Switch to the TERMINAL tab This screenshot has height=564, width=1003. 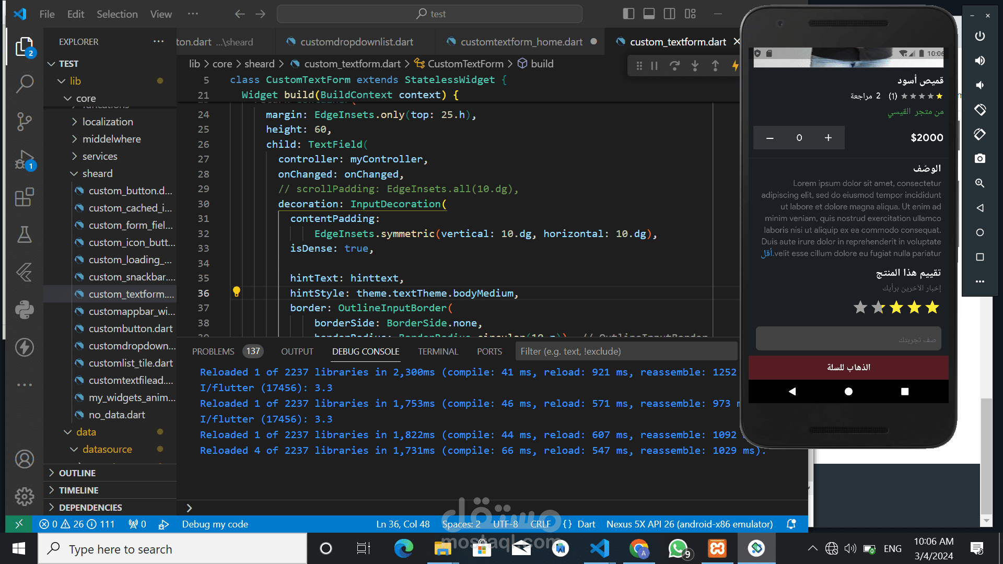pyautogui.click(x=438, y=351)
